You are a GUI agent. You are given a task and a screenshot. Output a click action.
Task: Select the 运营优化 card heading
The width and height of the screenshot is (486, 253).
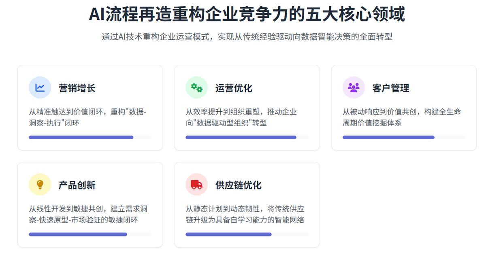point(234,88)
